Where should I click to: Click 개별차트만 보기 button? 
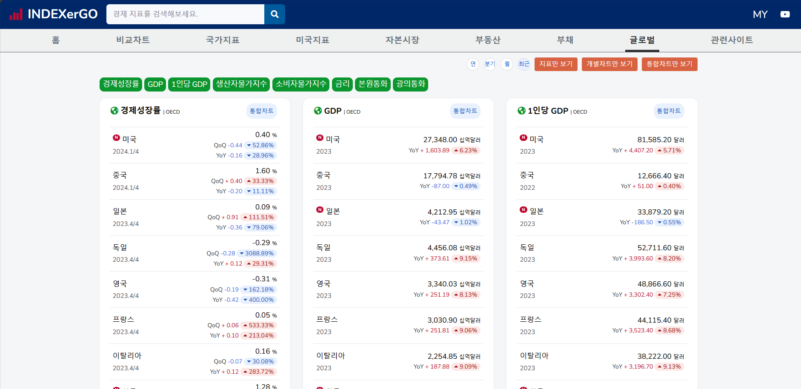coord(609,64)
